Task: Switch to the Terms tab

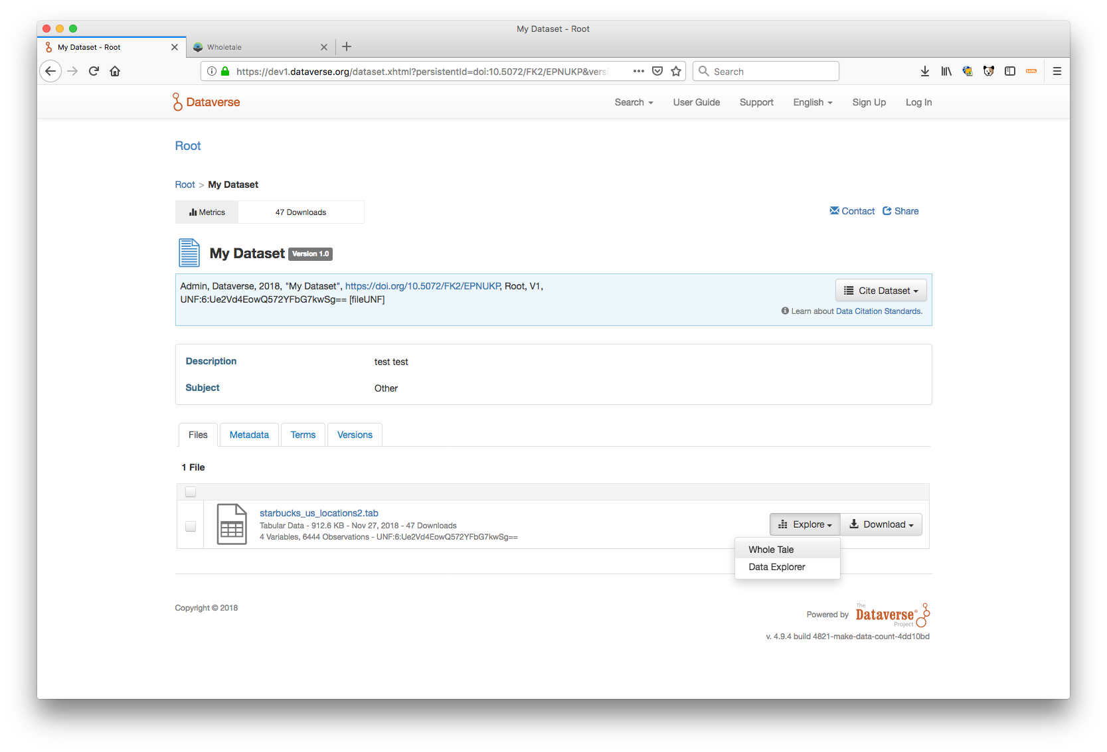Action: pyautogui.click(x=303, y=435)
